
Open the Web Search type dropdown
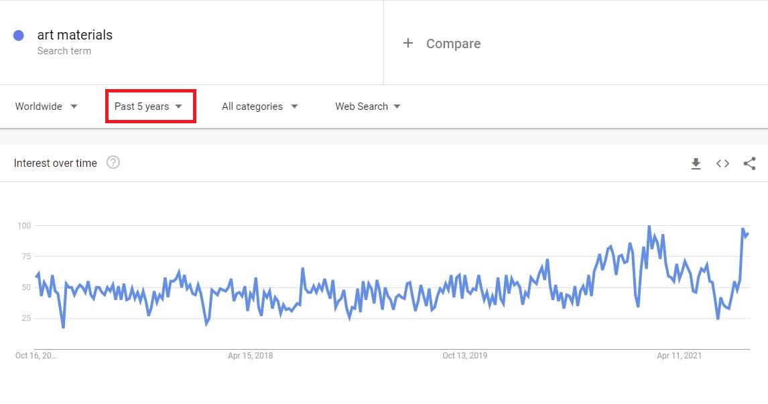coord(368,107)
